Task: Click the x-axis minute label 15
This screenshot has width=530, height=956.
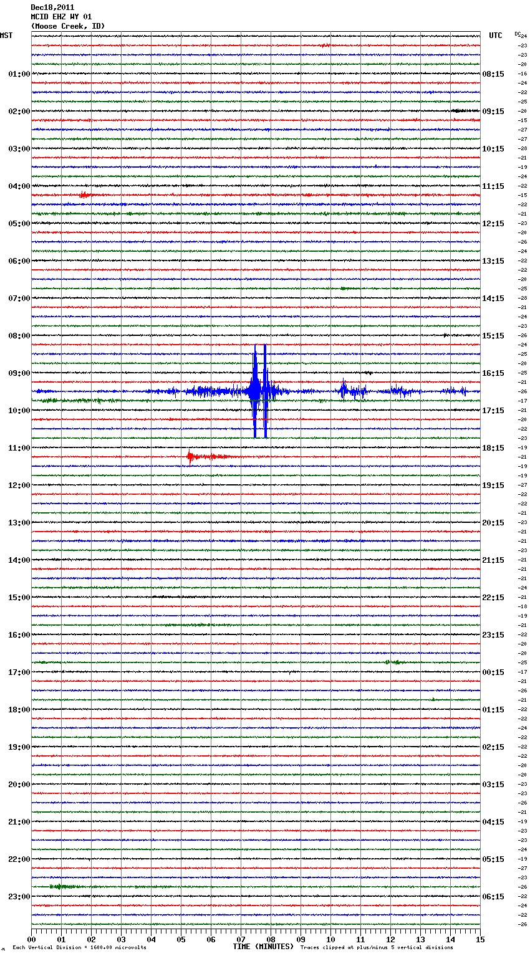Action: pyautogui.click(x=480, y=939)
